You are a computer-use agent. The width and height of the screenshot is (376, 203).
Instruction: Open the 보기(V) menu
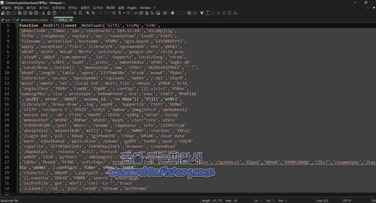(x=44, y=8)
